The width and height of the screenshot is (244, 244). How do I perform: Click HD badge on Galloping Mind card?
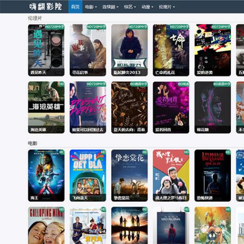(62, 209)
